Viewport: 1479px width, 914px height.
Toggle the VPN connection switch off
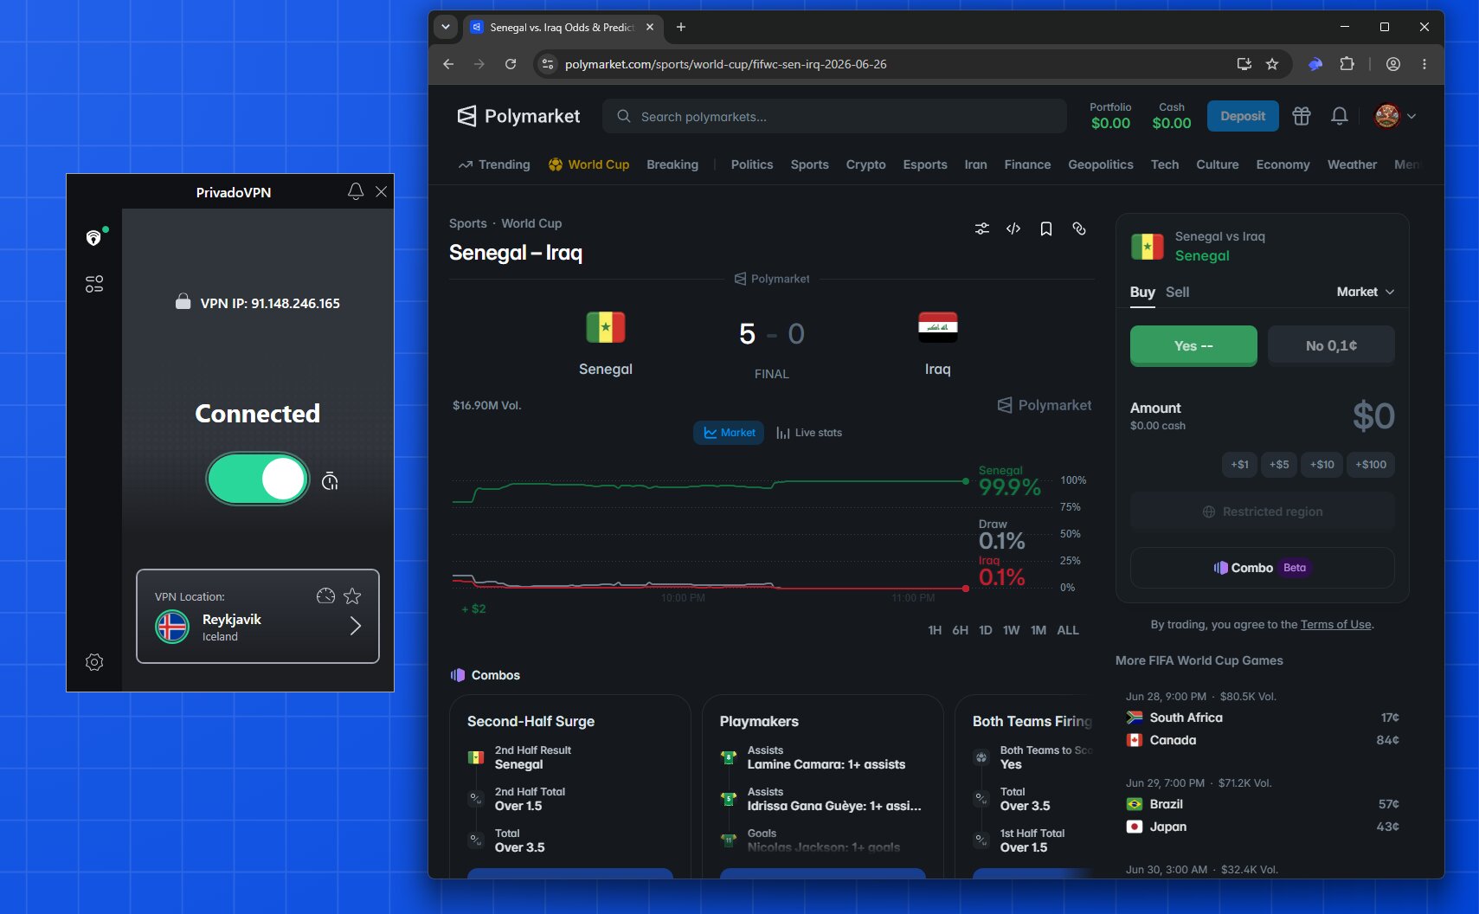pyautogui.click(x=258, y=479)
